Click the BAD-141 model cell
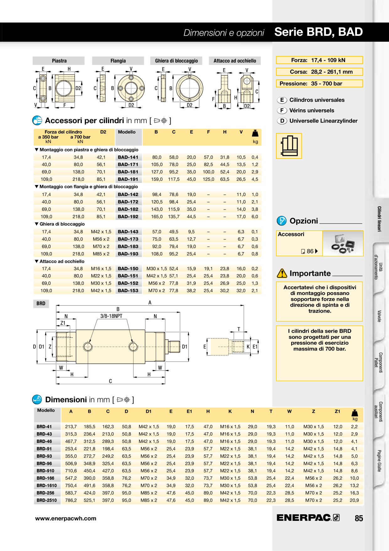Screen dimensions: 389x551 pos(128,157)
